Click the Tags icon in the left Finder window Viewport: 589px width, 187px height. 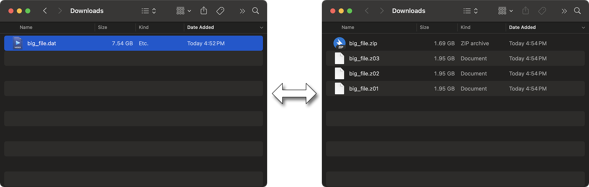point(220,11)
